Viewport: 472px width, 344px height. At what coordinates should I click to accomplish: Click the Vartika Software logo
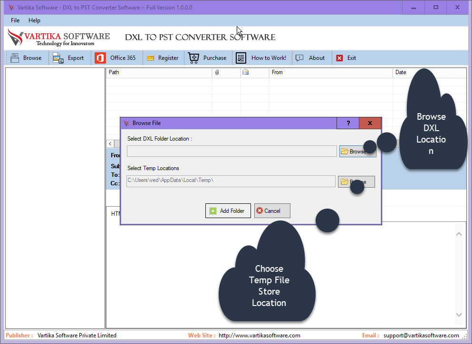(58, 38)
